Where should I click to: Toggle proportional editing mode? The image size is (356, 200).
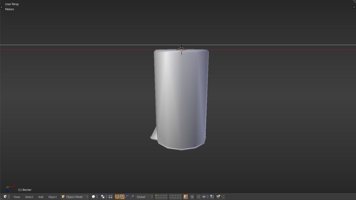click(x=192, y=197)
